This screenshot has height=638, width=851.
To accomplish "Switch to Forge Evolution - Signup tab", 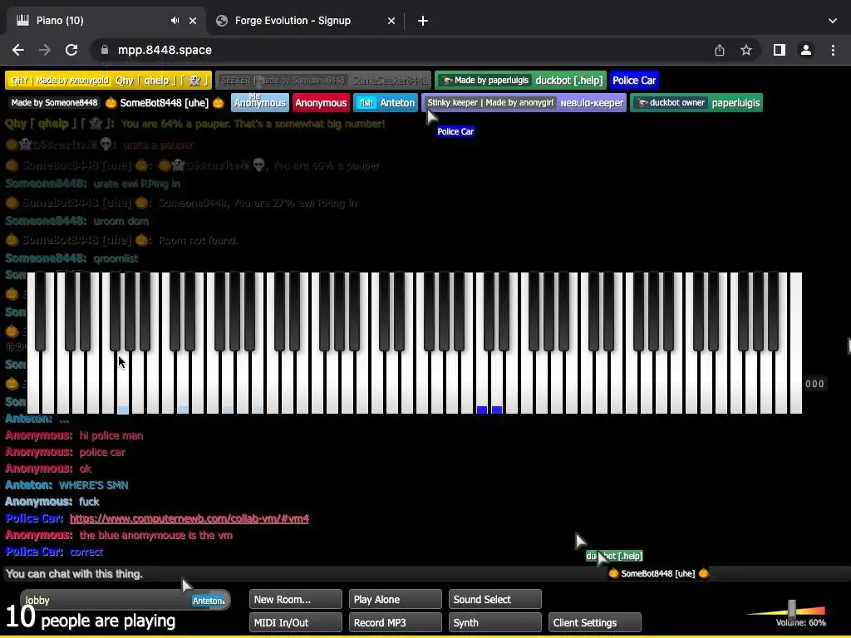I will point(305,21).
